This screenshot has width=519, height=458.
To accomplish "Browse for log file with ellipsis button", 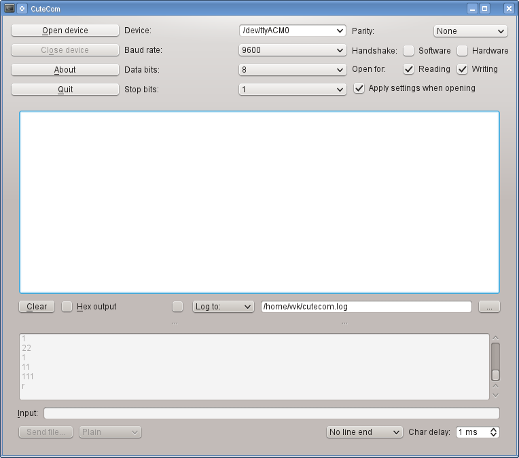I will coord(489,307).
